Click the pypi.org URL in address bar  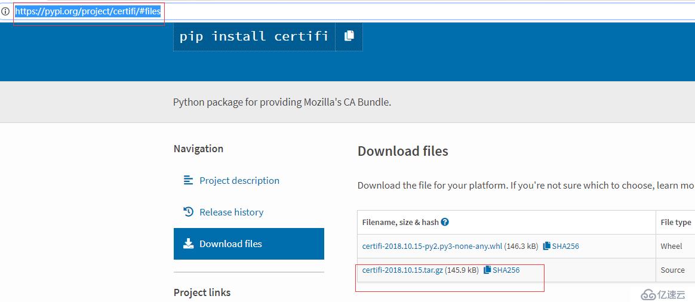pos(88,11)
